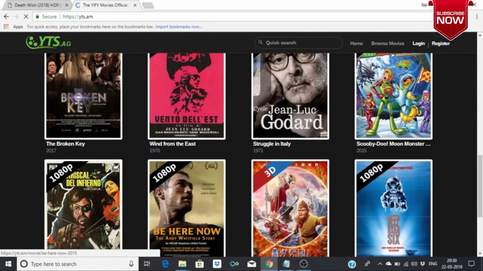Click the Login link
Viewport: 483px width, 271px height.
(x=418, y=43)
